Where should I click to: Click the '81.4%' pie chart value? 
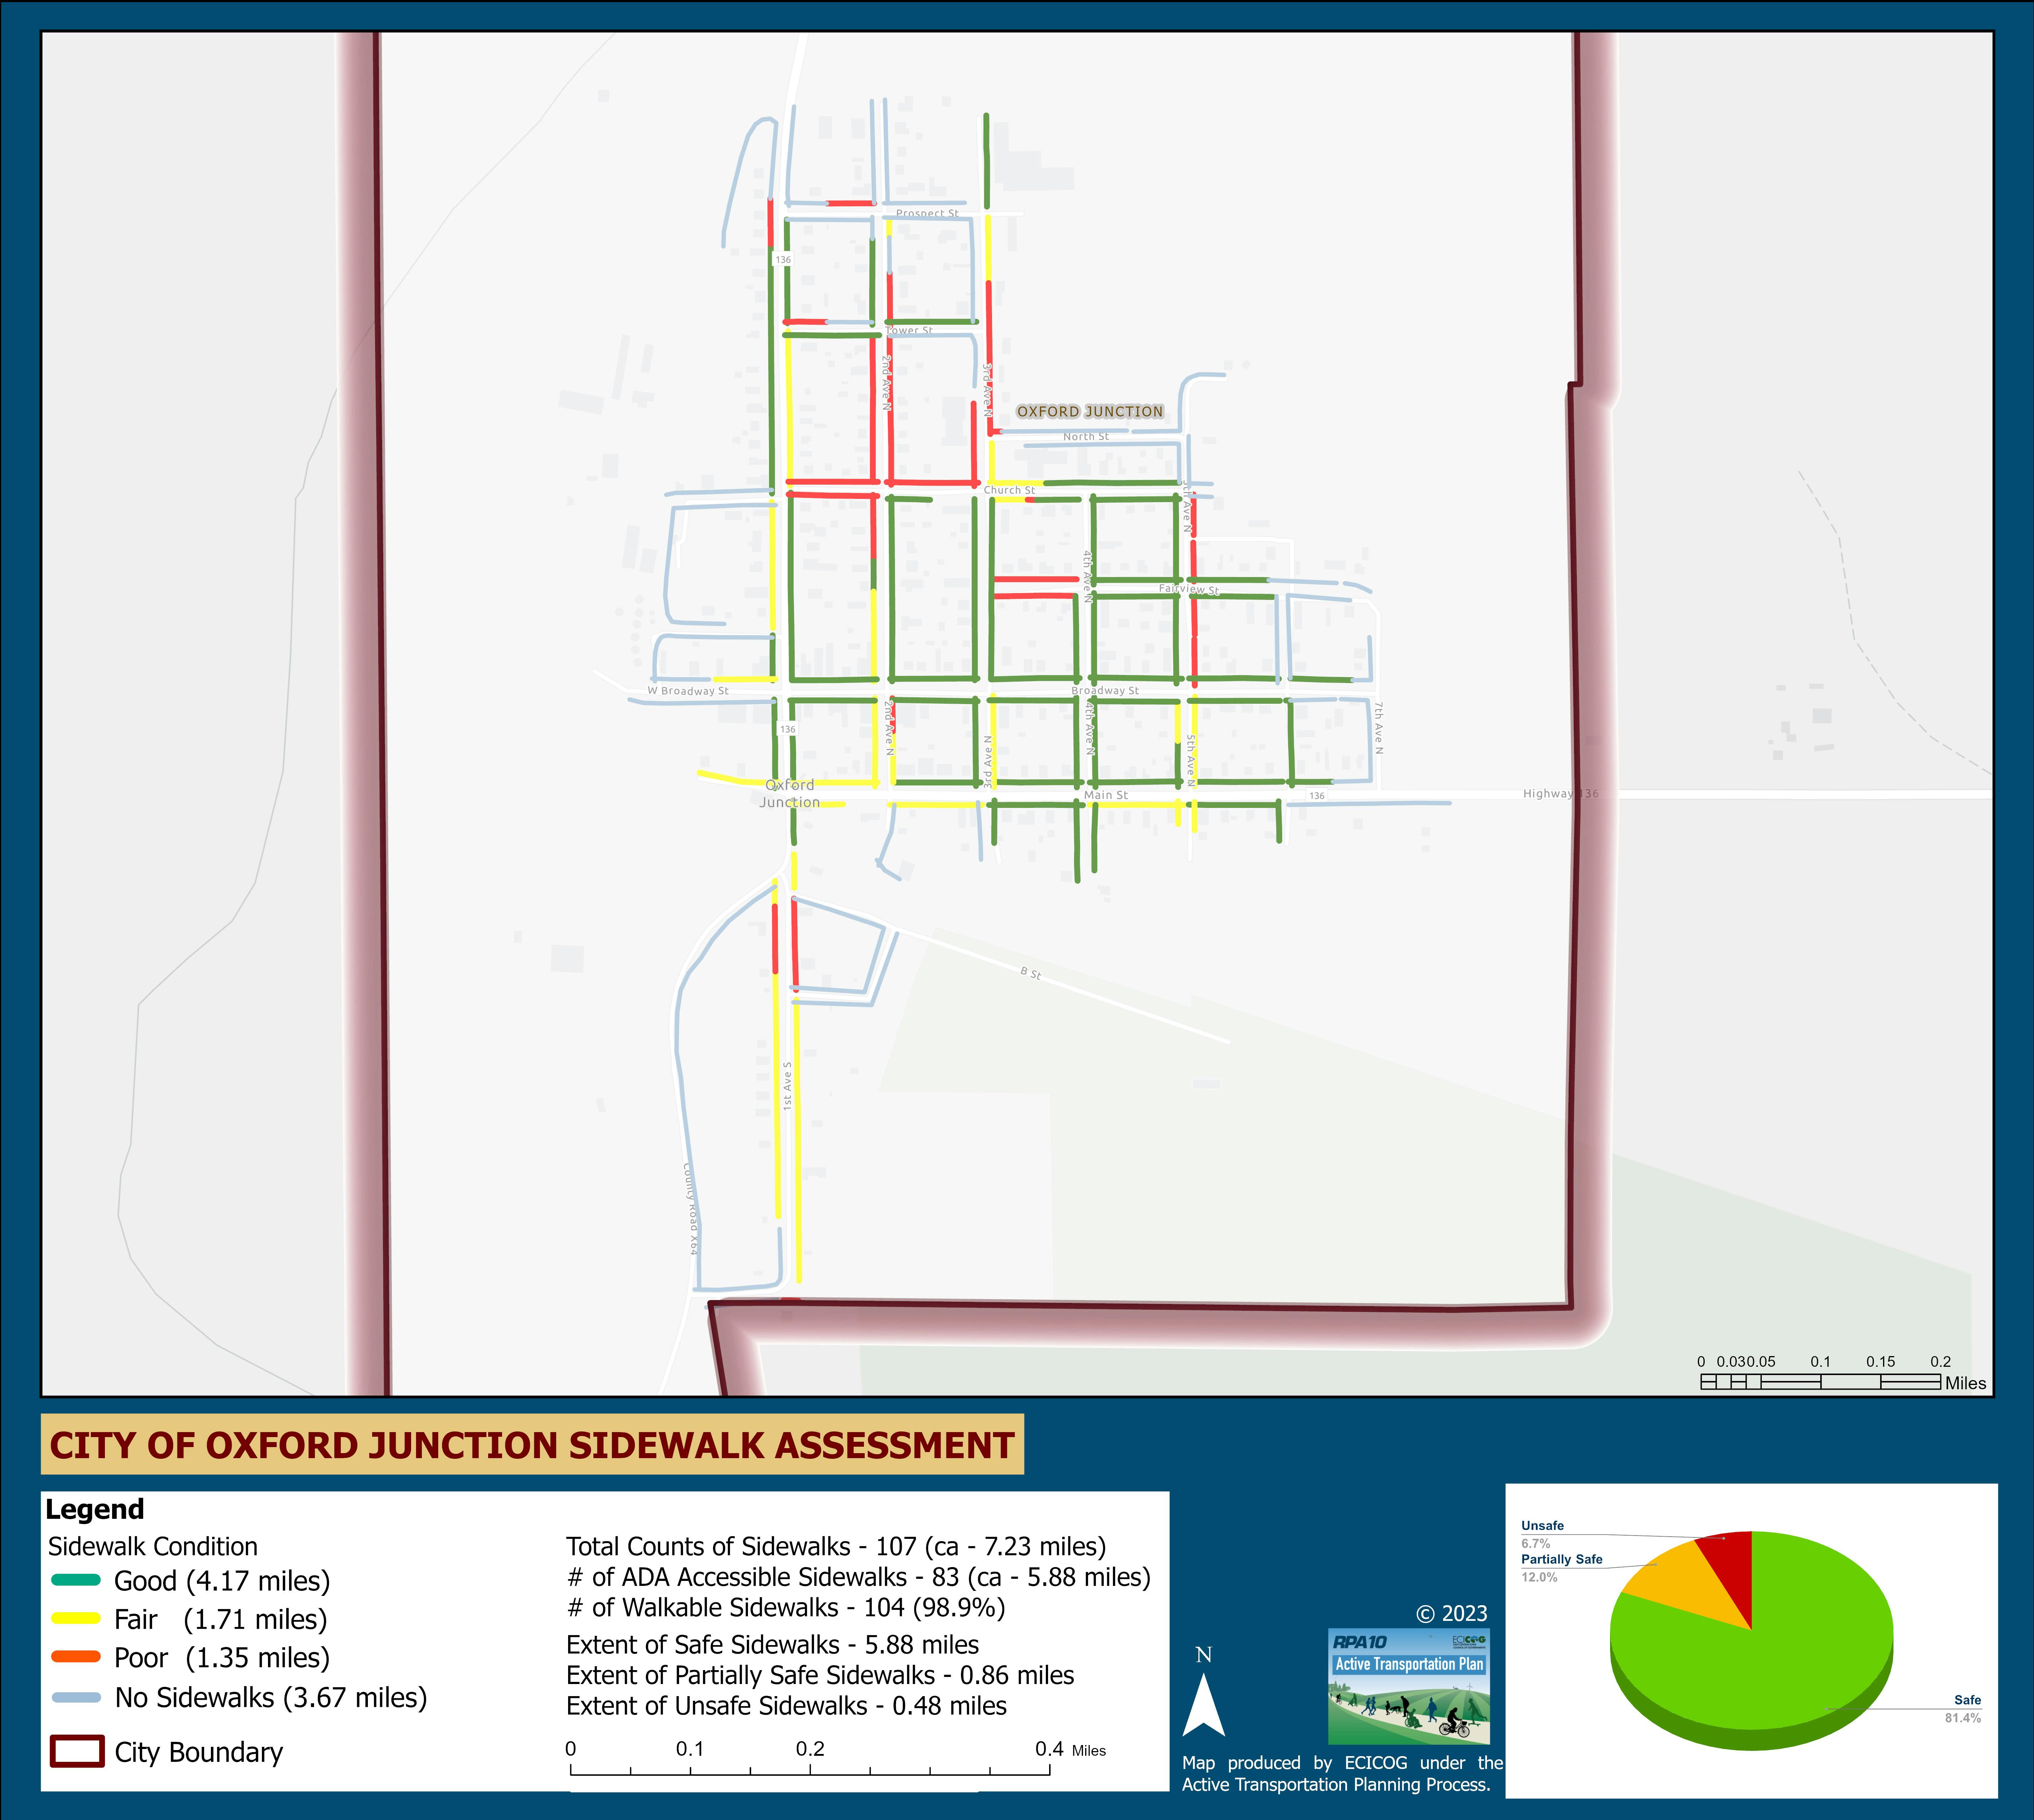coord(1963,1718)
